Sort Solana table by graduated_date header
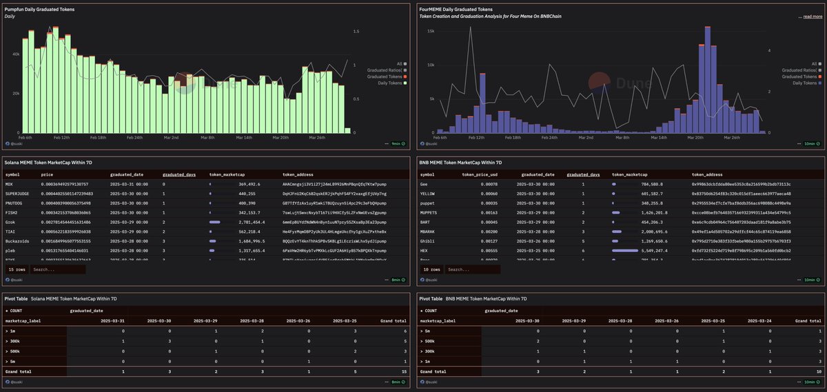The image size is (827, 392). (126, 175)
